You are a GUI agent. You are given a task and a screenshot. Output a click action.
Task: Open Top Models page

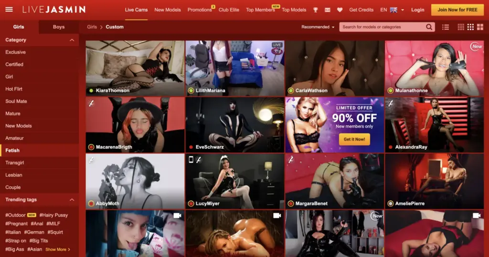(294, 10)
